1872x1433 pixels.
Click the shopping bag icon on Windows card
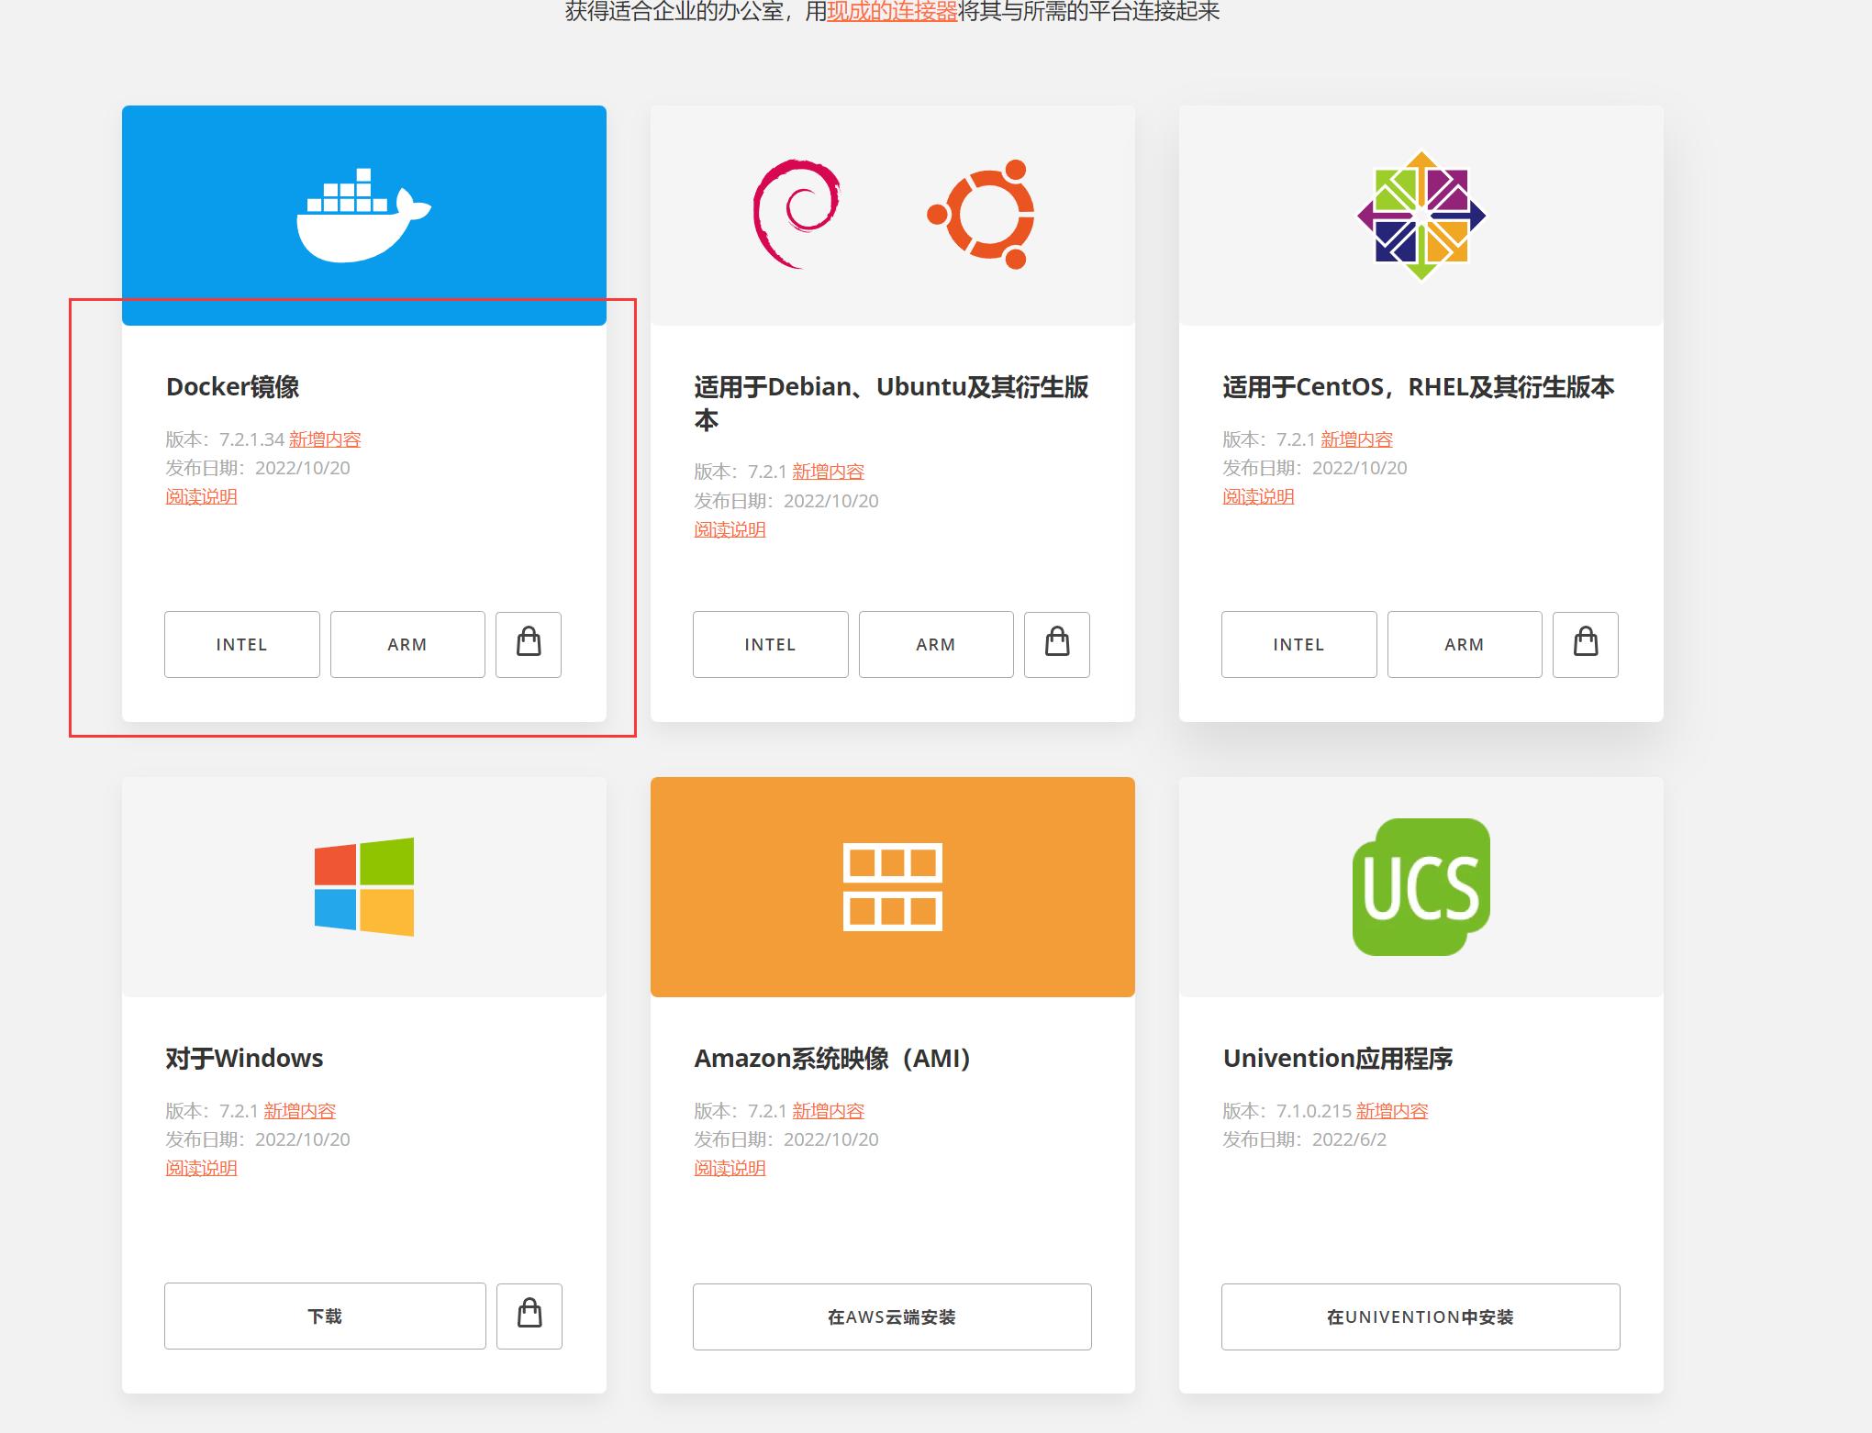tap(529, 1316)
